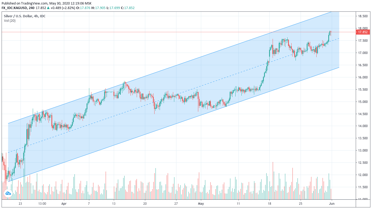Select the Apr date label on time axis

[64, 204]
